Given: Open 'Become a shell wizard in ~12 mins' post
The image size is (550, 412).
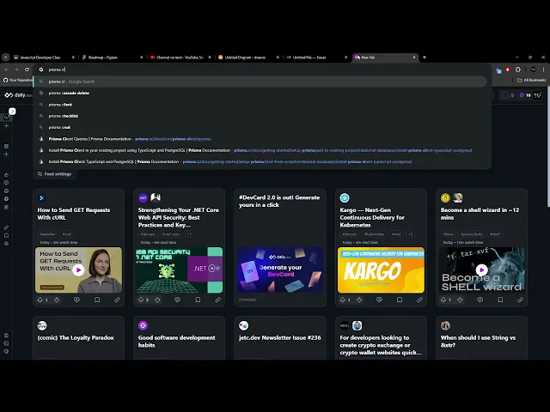Looking at the screenshot, I should point(480,214).
